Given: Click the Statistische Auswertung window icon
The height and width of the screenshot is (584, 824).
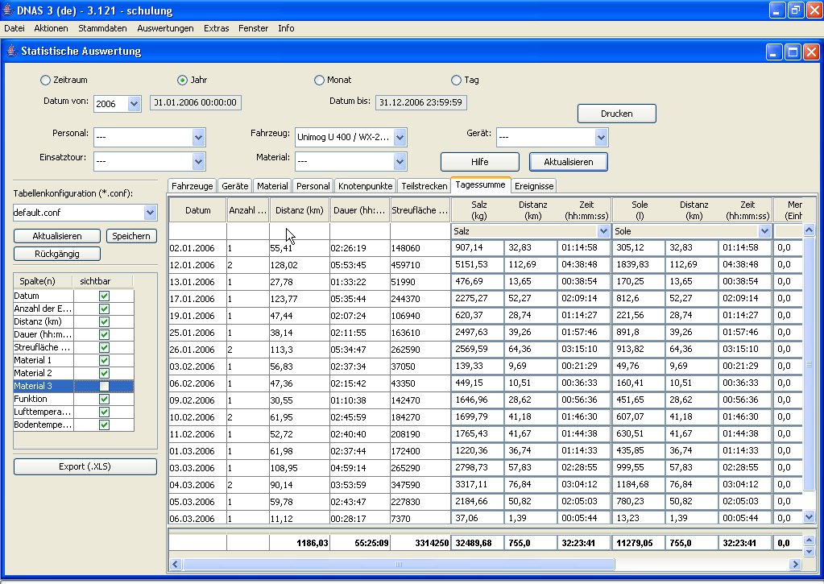Looking at the screenshot, I should pos(11,52).
